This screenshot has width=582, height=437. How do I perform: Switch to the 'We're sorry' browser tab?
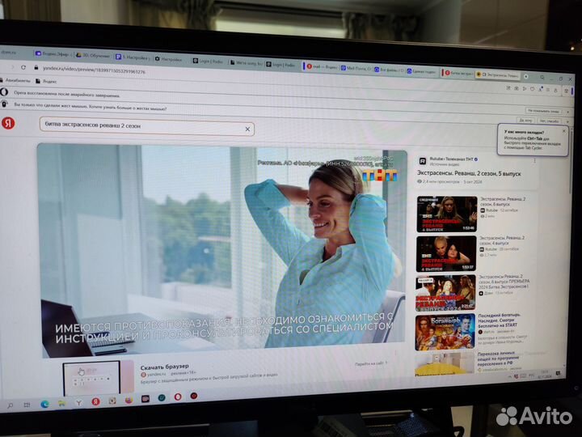247,62
